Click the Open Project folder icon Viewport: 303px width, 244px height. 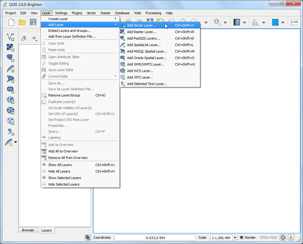click(22, 22)
